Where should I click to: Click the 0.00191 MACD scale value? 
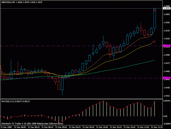pos(167,101)
